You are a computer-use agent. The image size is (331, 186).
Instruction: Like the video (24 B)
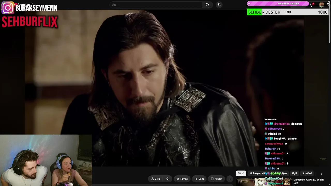point(155,179)
